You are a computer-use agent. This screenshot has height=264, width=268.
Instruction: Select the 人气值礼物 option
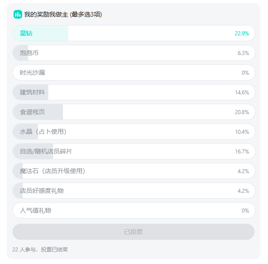click(134, 210)
